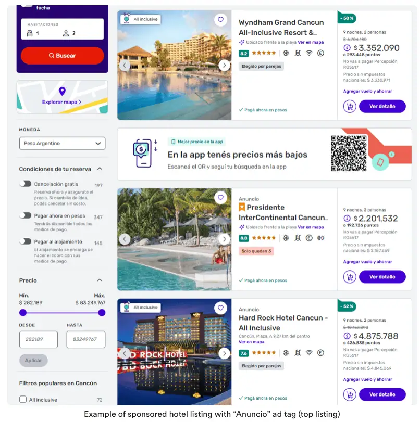Add Presidente InterContinental to cart icon
Image resolution: width=420 pixels, height=422 pixels.
pos(350,277)
